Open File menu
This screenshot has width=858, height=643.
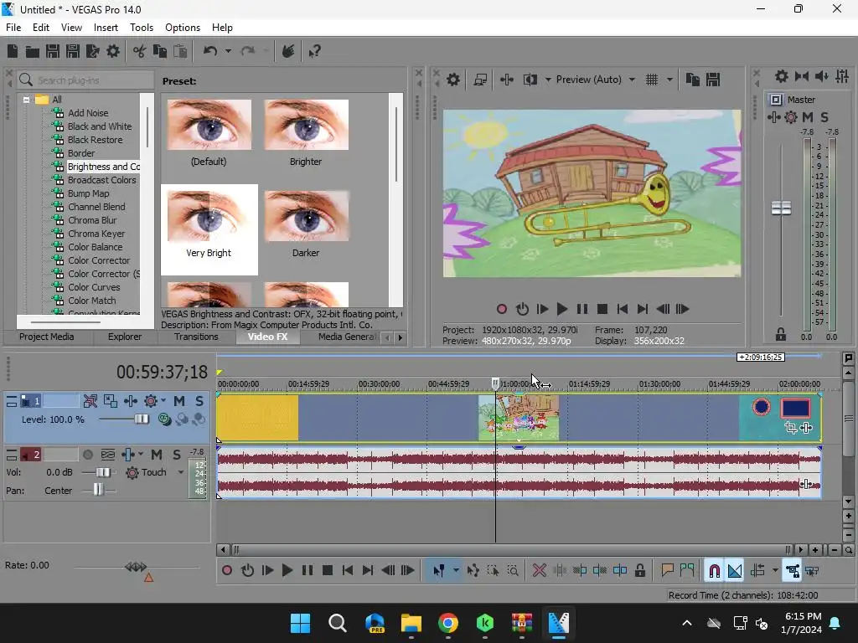click(13, 28)
